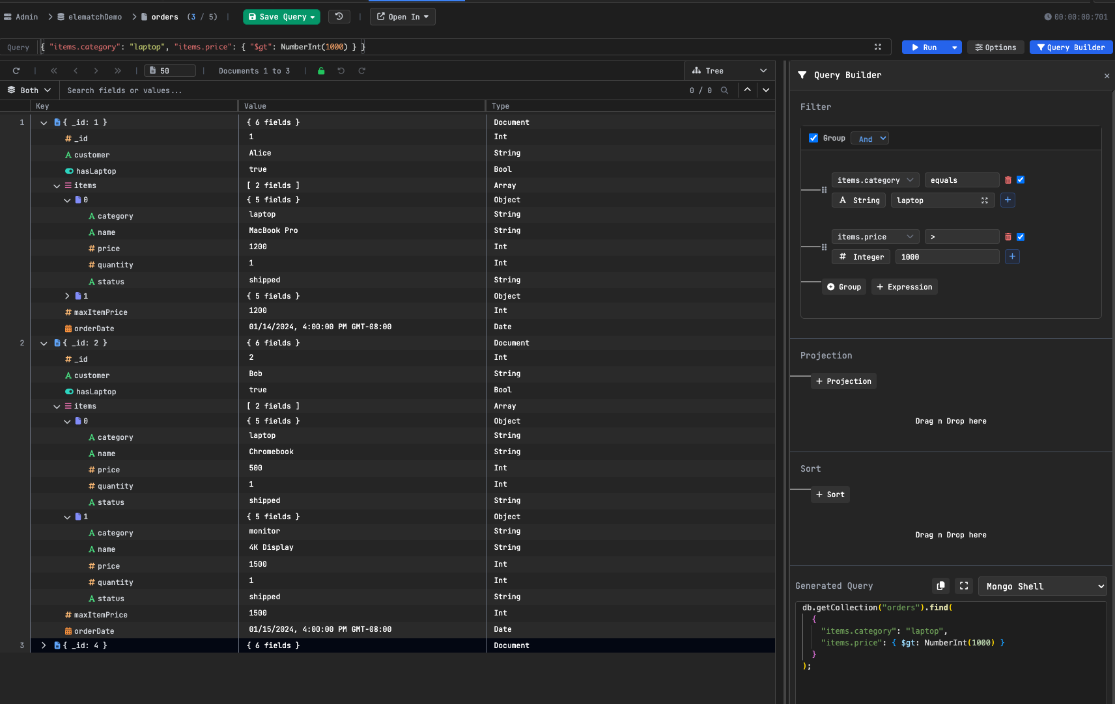Collapse document with _id: 1
The width and height of the screenshot is (1115, 704).
tap(44, 122)
